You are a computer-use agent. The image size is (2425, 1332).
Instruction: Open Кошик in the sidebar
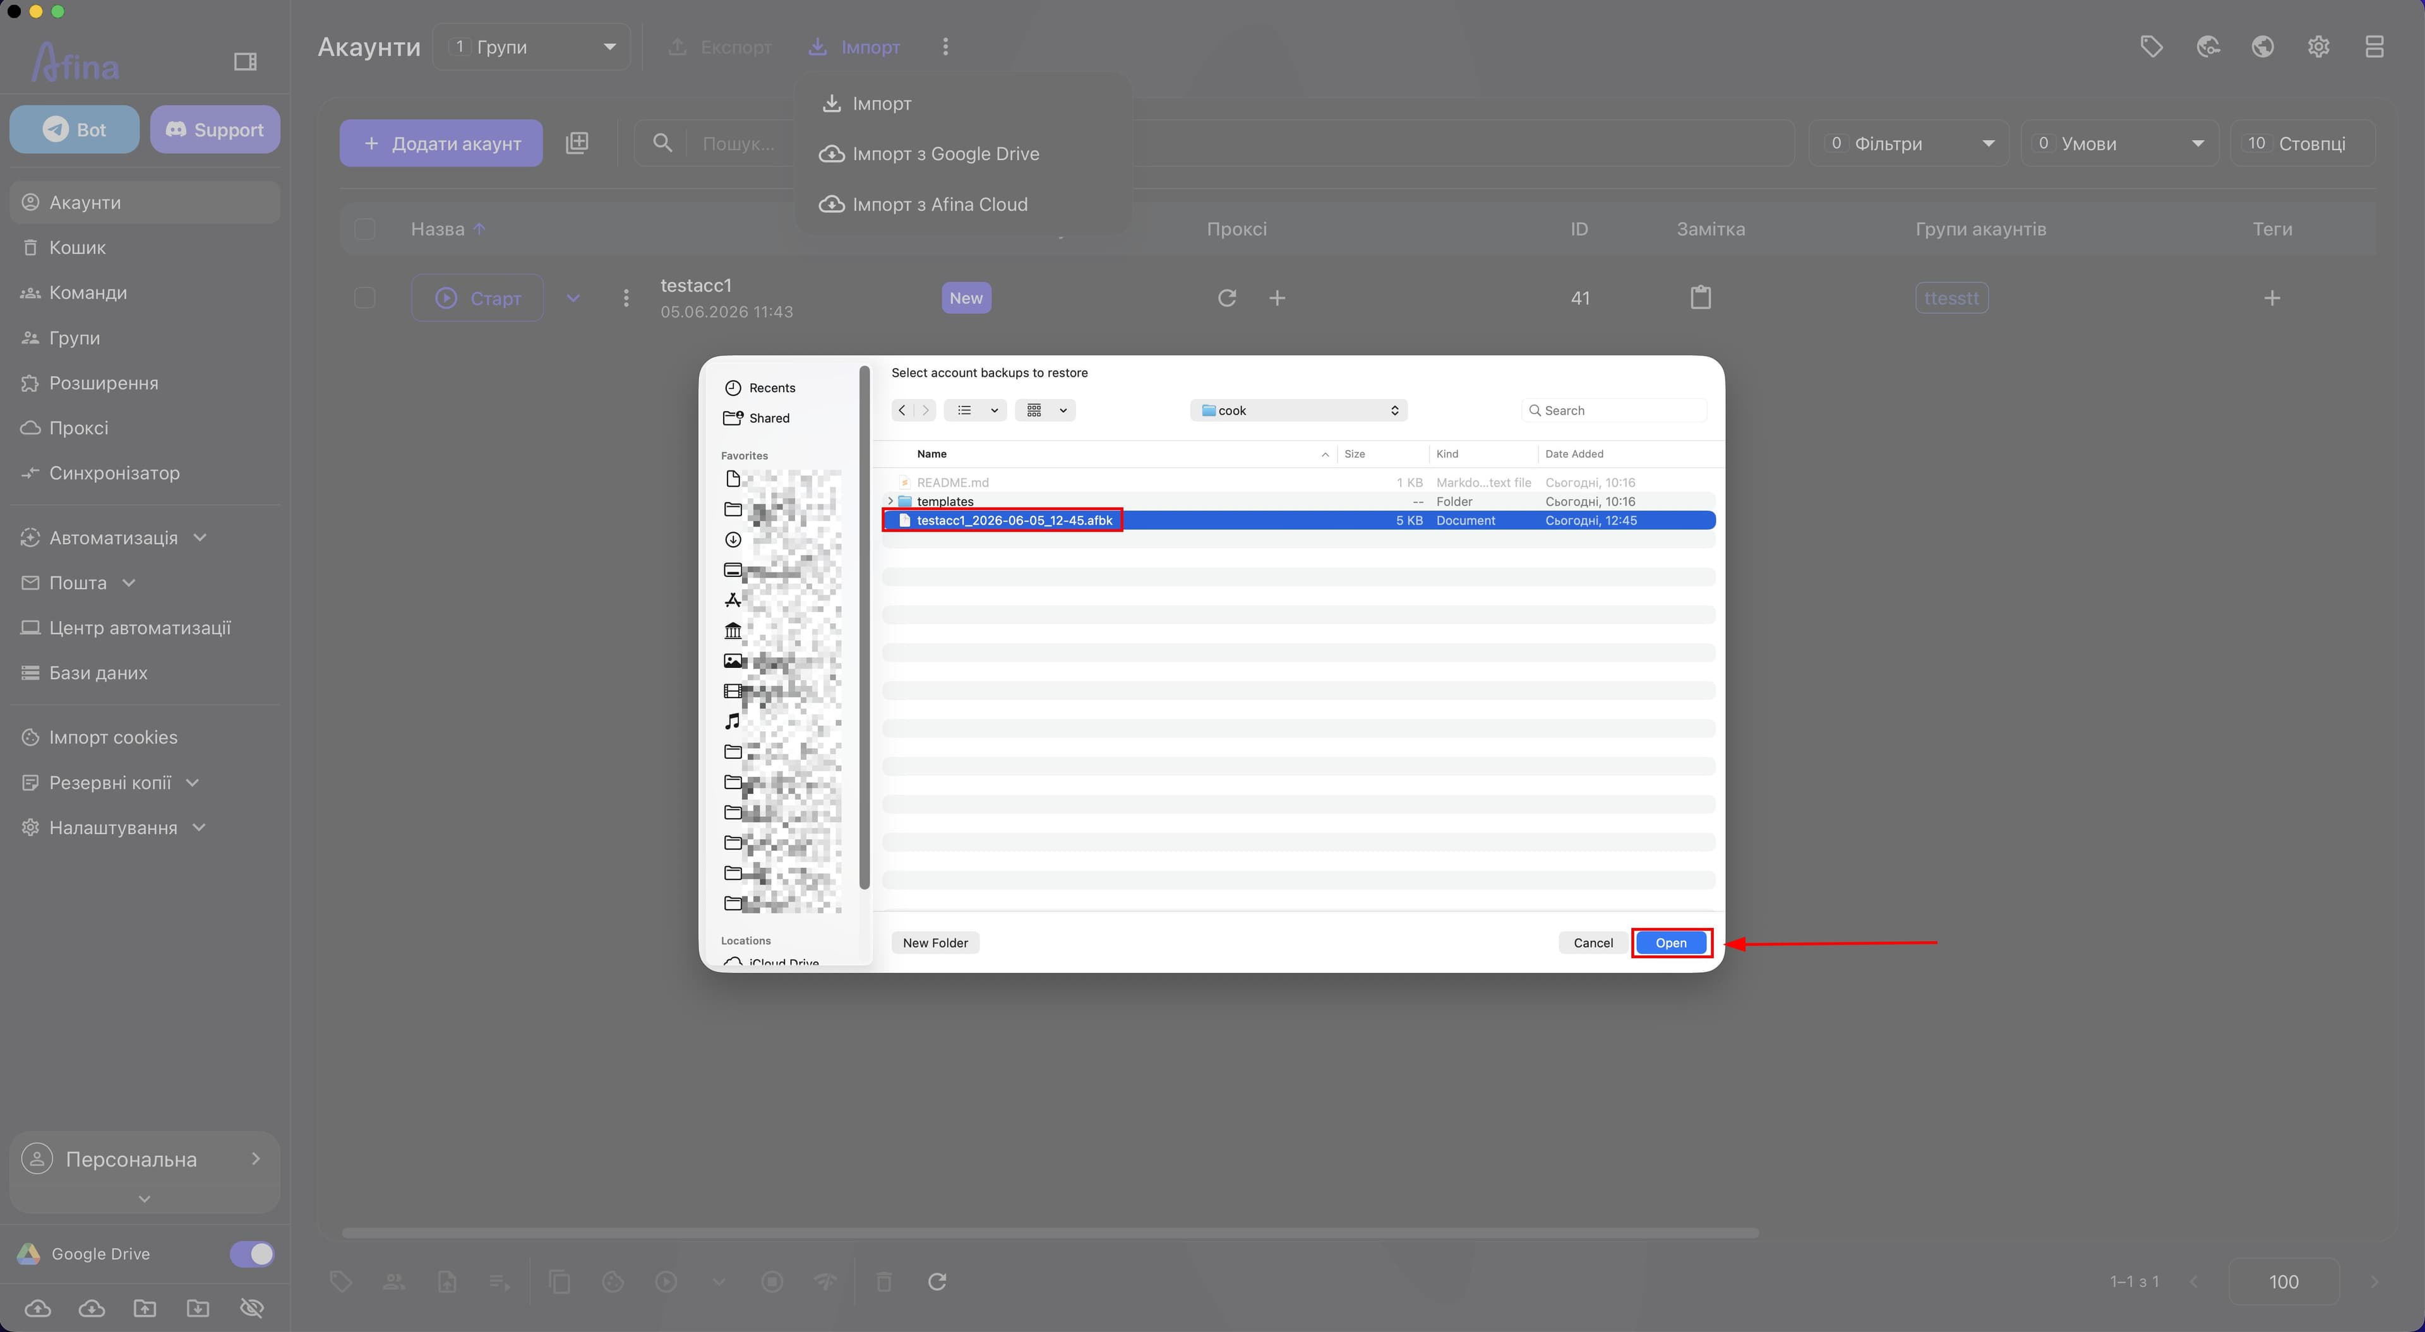coord(145,247)
